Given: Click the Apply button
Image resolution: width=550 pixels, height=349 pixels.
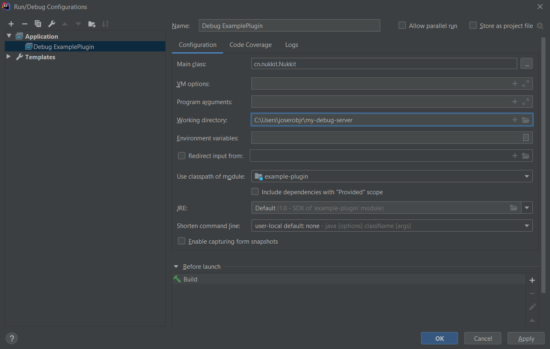Looking at the screenshot, I should point(526,338).
